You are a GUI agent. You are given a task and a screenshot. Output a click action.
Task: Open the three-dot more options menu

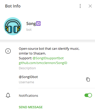point(80,6)
